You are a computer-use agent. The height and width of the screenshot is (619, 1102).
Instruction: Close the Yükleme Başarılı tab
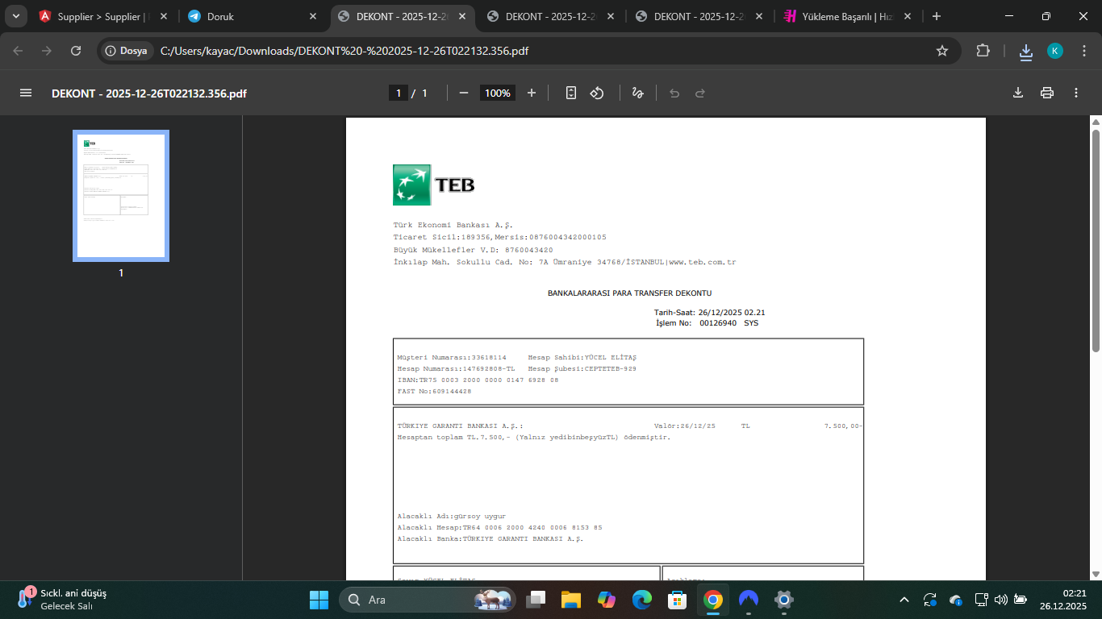tap(908, 16)
